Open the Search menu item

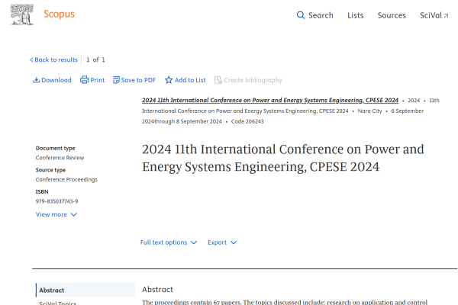(x=321, y=15)
